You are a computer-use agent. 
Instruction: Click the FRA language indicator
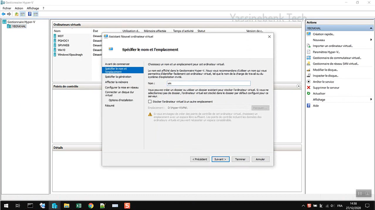point(340,206)
